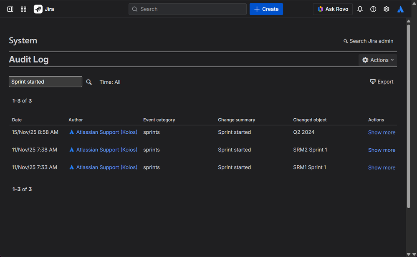Open the Atlassian profile avatar
The width and height of the screenshot is (417, 257).
[400, 9]
